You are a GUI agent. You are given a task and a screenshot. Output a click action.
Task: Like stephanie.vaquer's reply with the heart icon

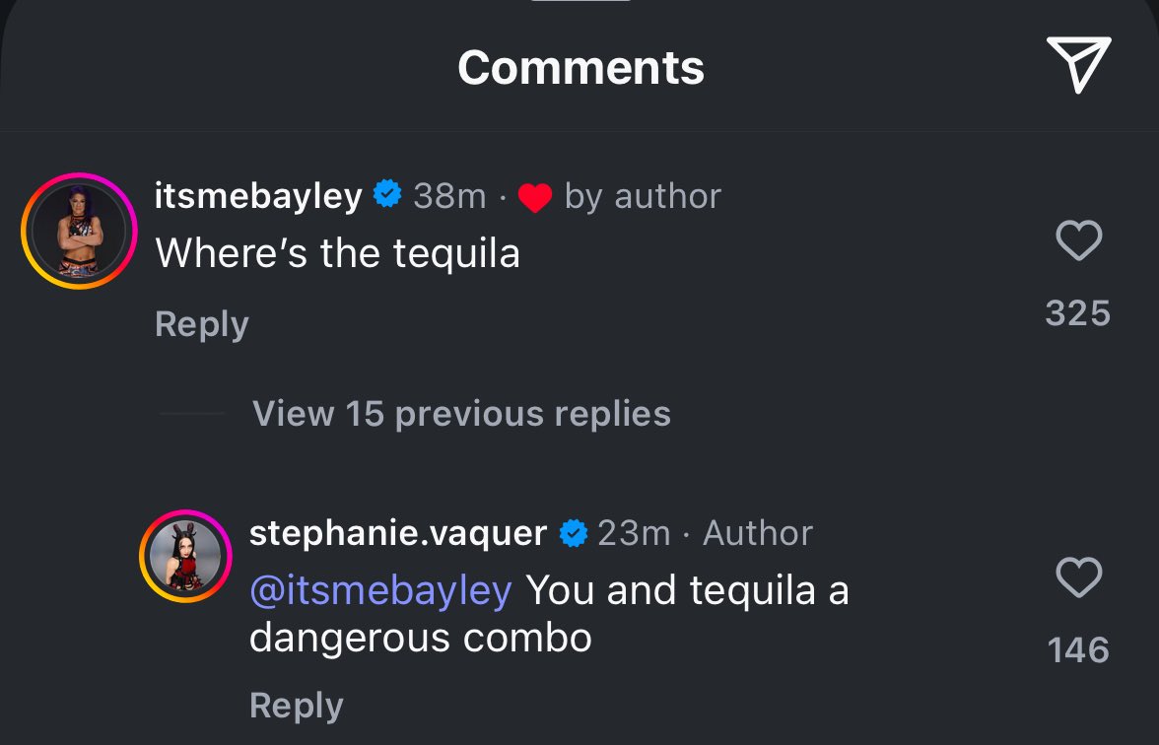click(1078, 577)
